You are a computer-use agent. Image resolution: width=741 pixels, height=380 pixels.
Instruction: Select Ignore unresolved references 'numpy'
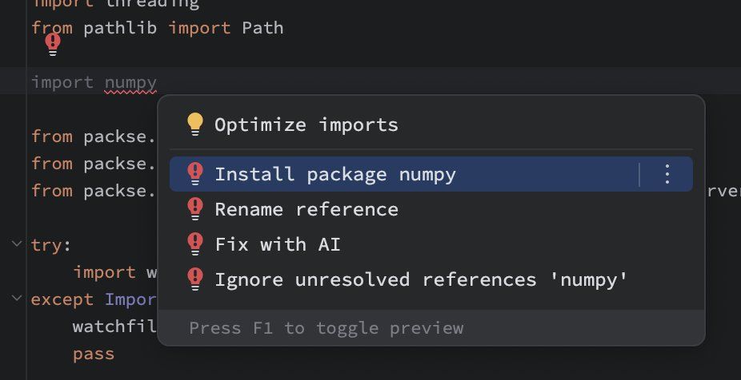421,279
